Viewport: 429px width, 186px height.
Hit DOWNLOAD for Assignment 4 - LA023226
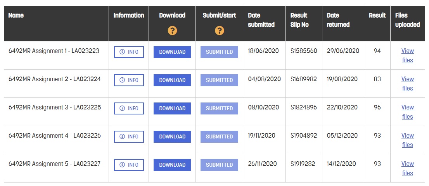pos(172,137)
